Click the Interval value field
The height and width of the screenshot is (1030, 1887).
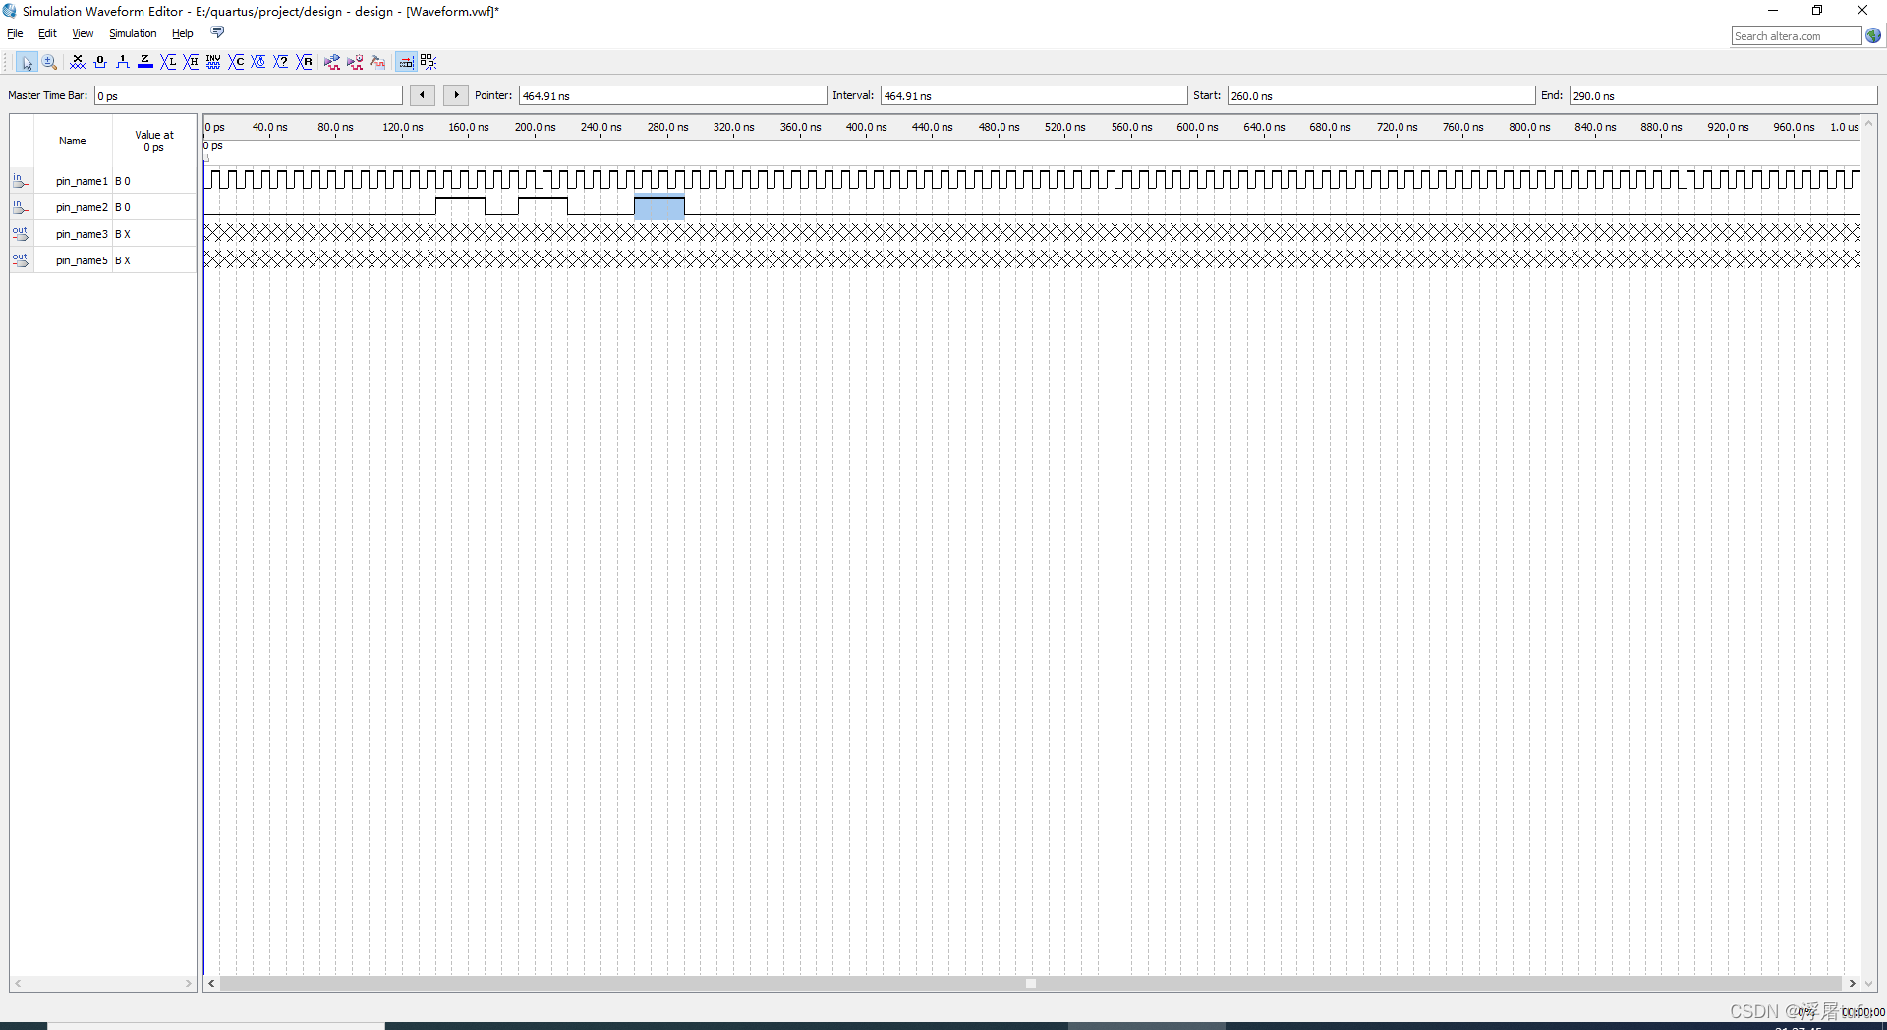tap(1034, 95)
